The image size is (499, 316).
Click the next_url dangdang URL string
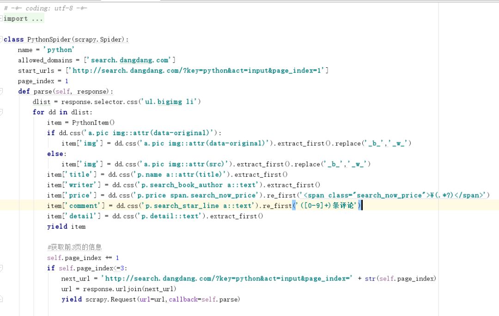(x=226, y=279)
